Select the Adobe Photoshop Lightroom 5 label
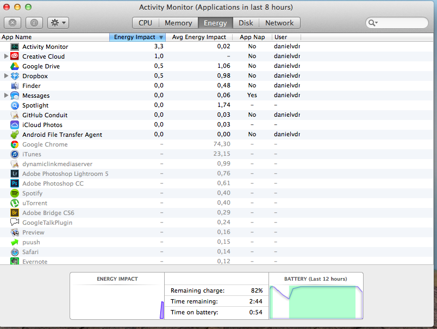 click(65, 174)
